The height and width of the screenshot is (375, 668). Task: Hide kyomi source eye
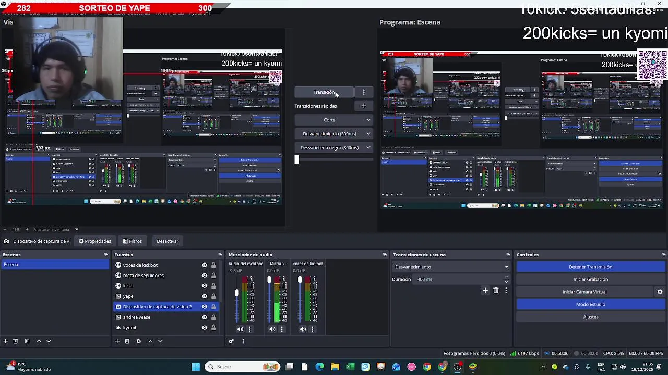pos(205,328)
